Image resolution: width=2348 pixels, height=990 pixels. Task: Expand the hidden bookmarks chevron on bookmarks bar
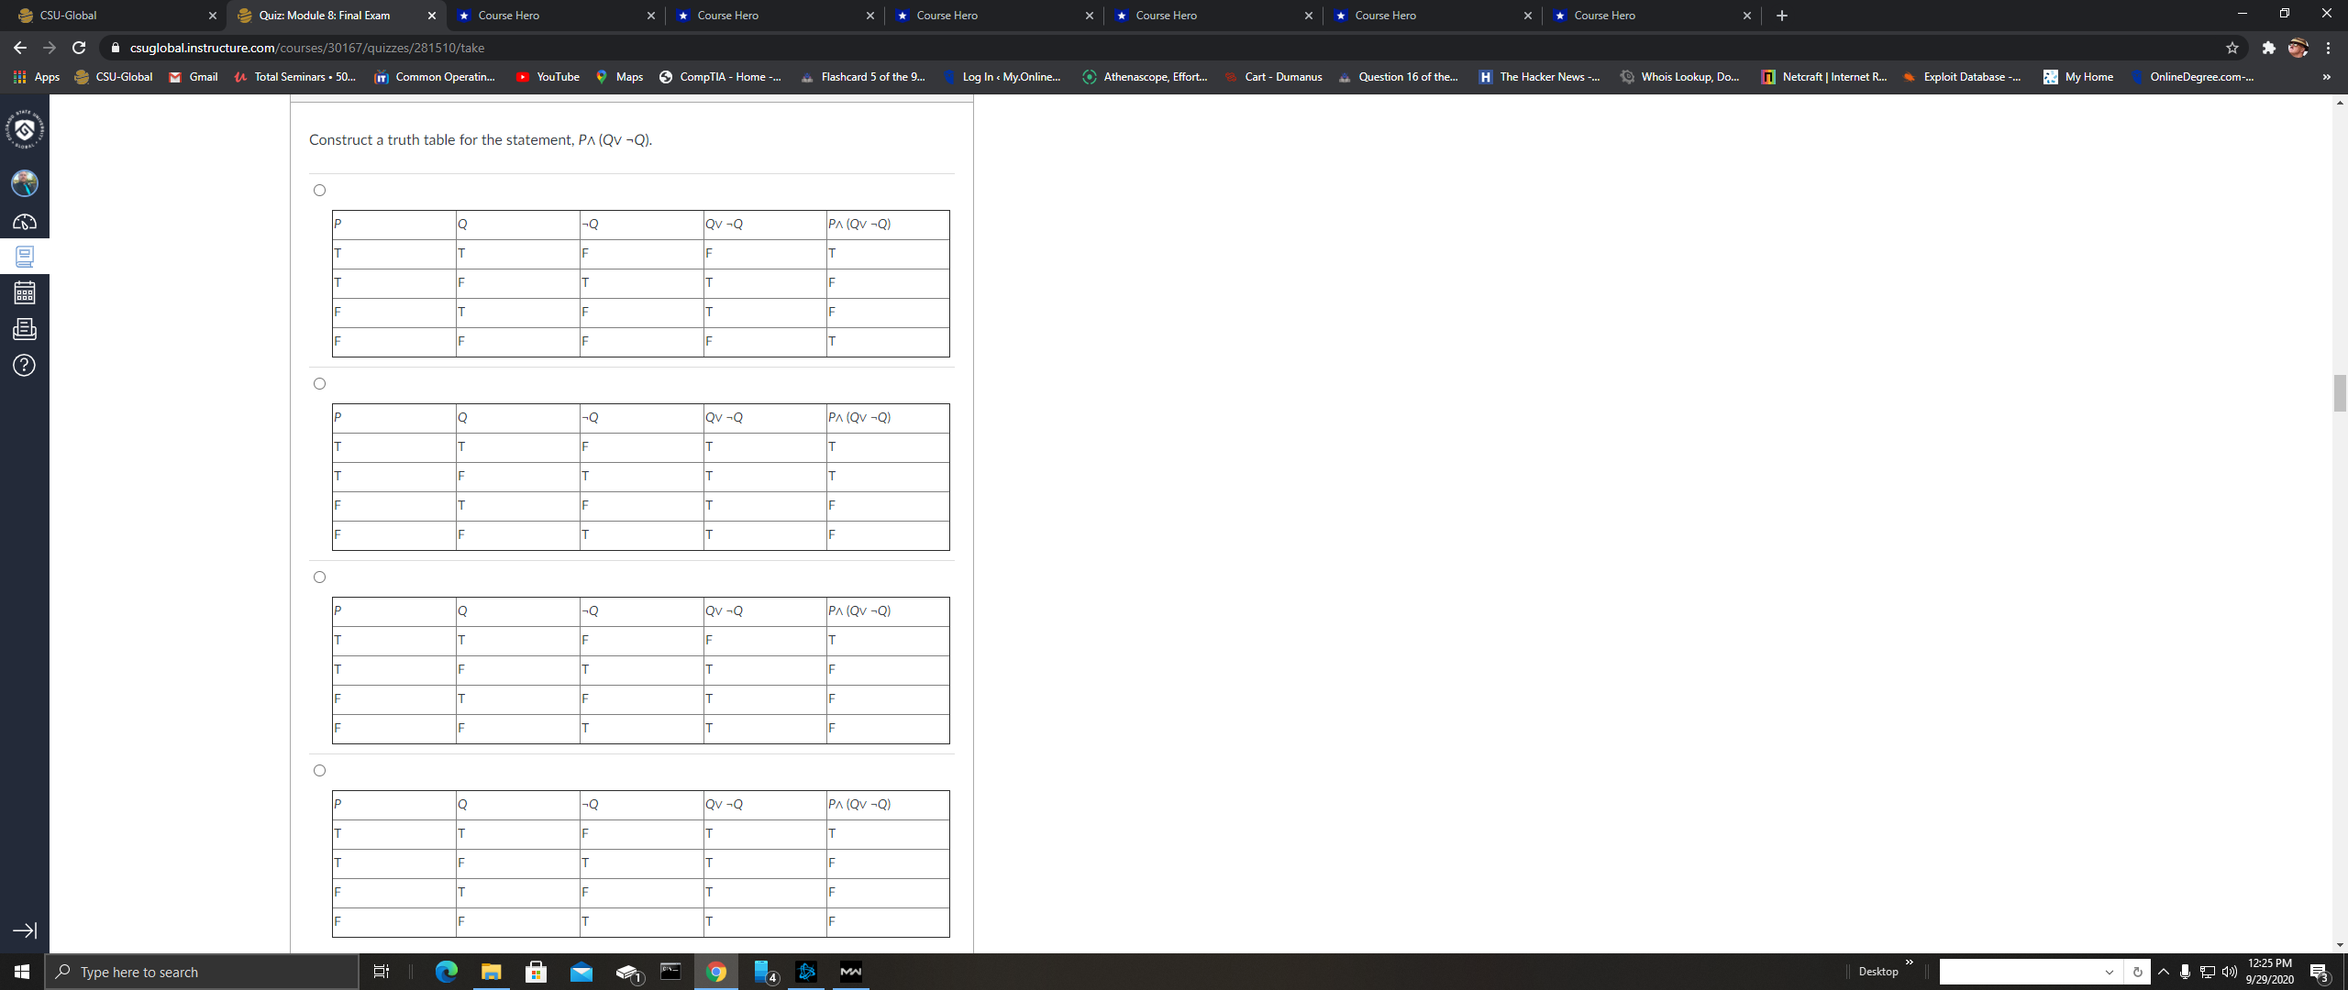coord(2326,77)
